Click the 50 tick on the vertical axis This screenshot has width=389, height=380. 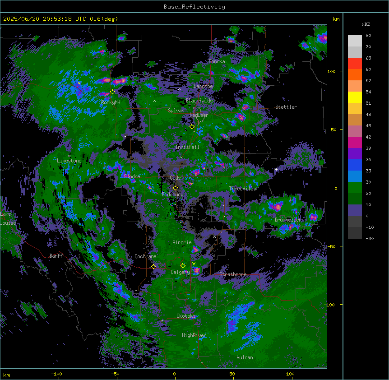point(333,130)
